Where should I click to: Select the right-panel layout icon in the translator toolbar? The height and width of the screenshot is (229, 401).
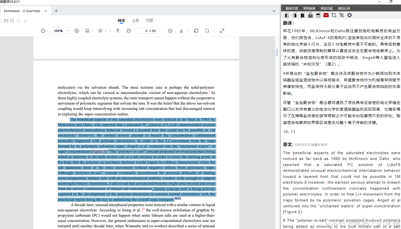pyautogui.click(x=295, y=15)
